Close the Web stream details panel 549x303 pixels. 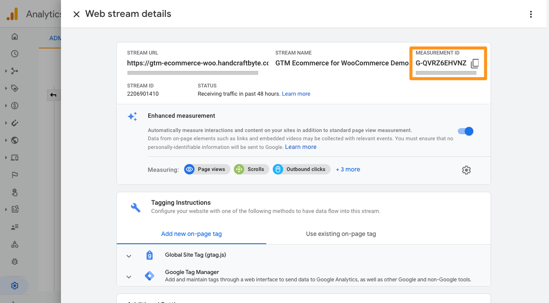(77, 14)
